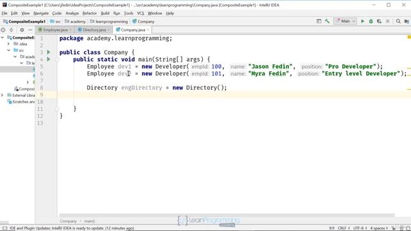Open the View menu
The height and width of the screenshot is (231, 411).
[x=26, y=13]
